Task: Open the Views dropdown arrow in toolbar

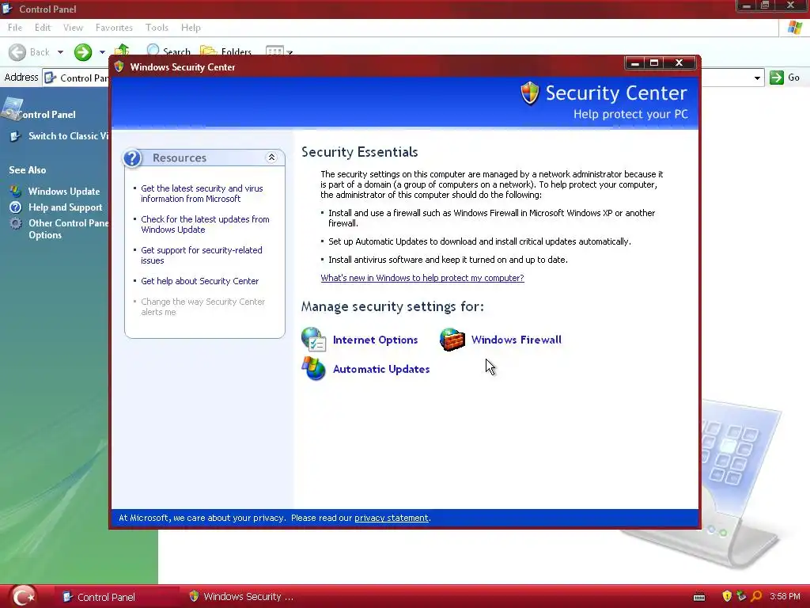Action: click(290, 52)
